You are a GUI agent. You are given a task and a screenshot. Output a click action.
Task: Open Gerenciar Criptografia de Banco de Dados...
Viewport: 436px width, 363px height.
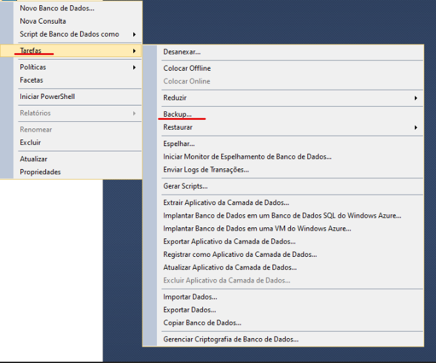(x=230, y=339)
